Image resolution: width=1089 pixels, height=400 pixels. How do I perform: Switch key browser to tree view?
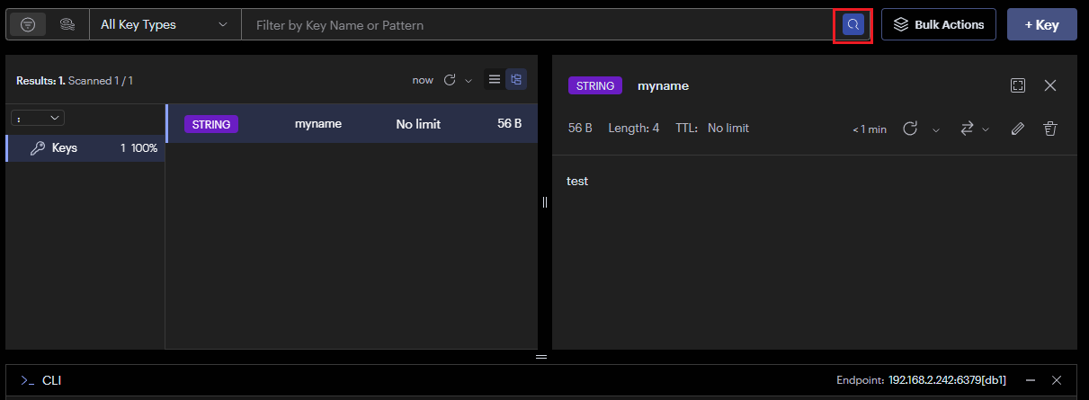point(516,80)
